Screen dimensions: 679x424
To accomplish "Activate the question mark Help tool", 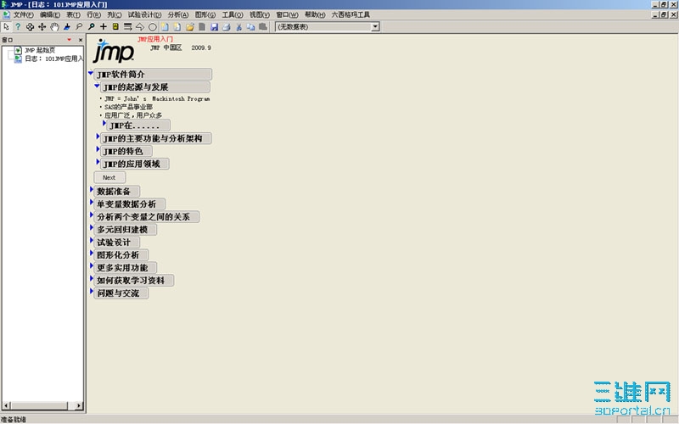I will click(x=18, y=27).
